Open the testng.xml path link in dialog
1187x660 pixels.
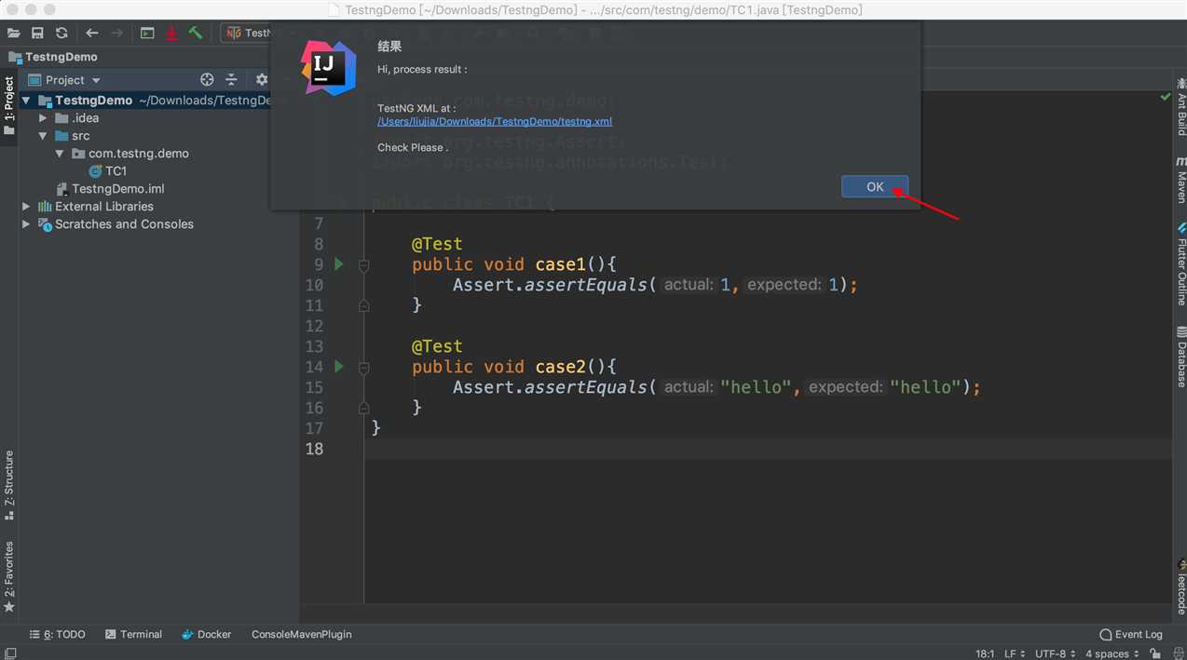point(495,121)
